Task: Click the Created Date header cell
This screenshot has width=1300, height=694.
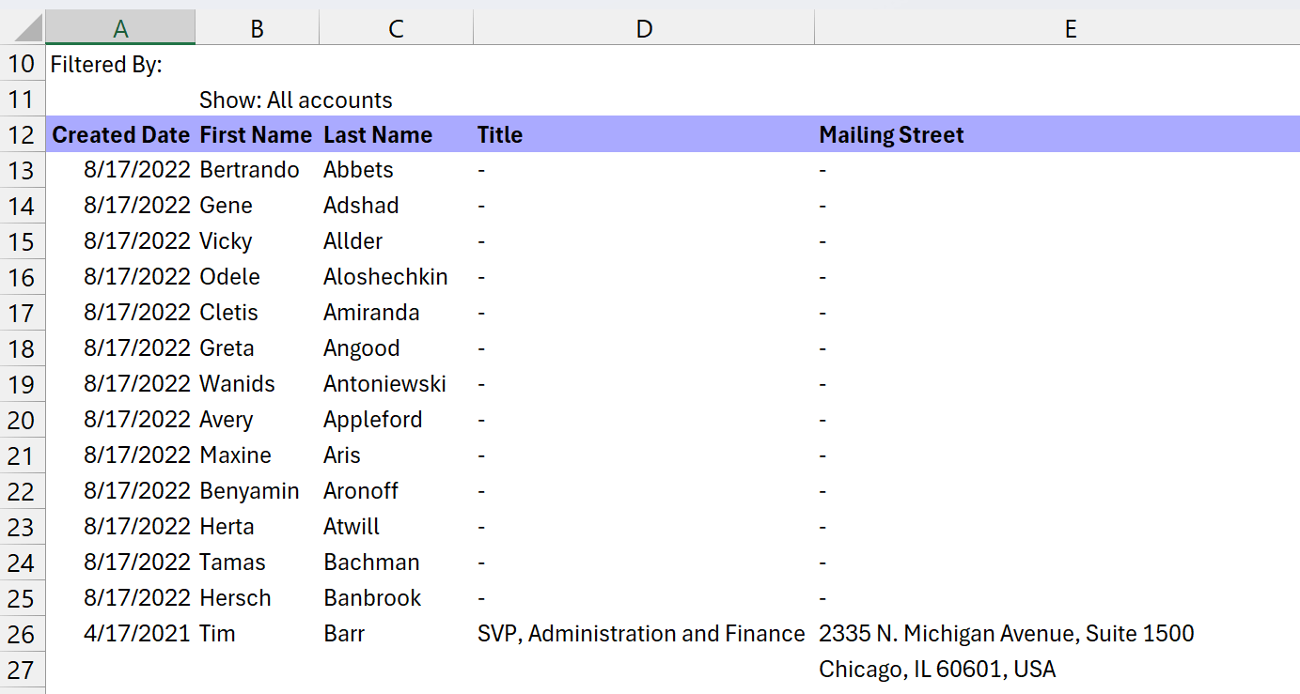Action: tap(120, 134)
